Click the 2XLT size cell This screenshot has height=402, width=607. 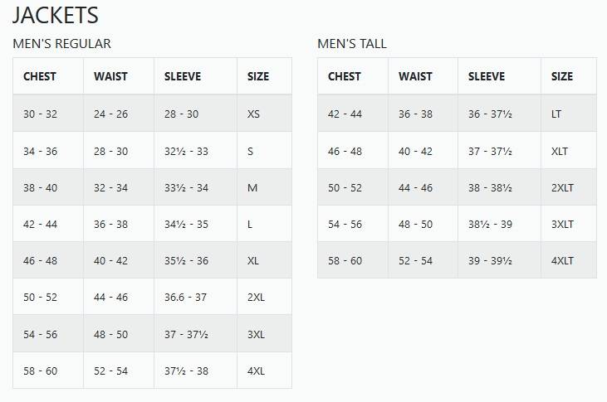563,187
